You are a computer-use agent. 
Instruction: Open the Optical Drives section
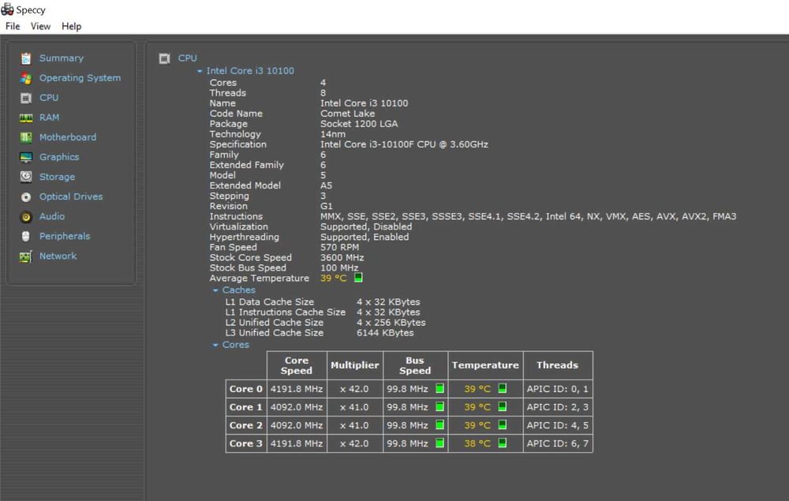point(71,196)
